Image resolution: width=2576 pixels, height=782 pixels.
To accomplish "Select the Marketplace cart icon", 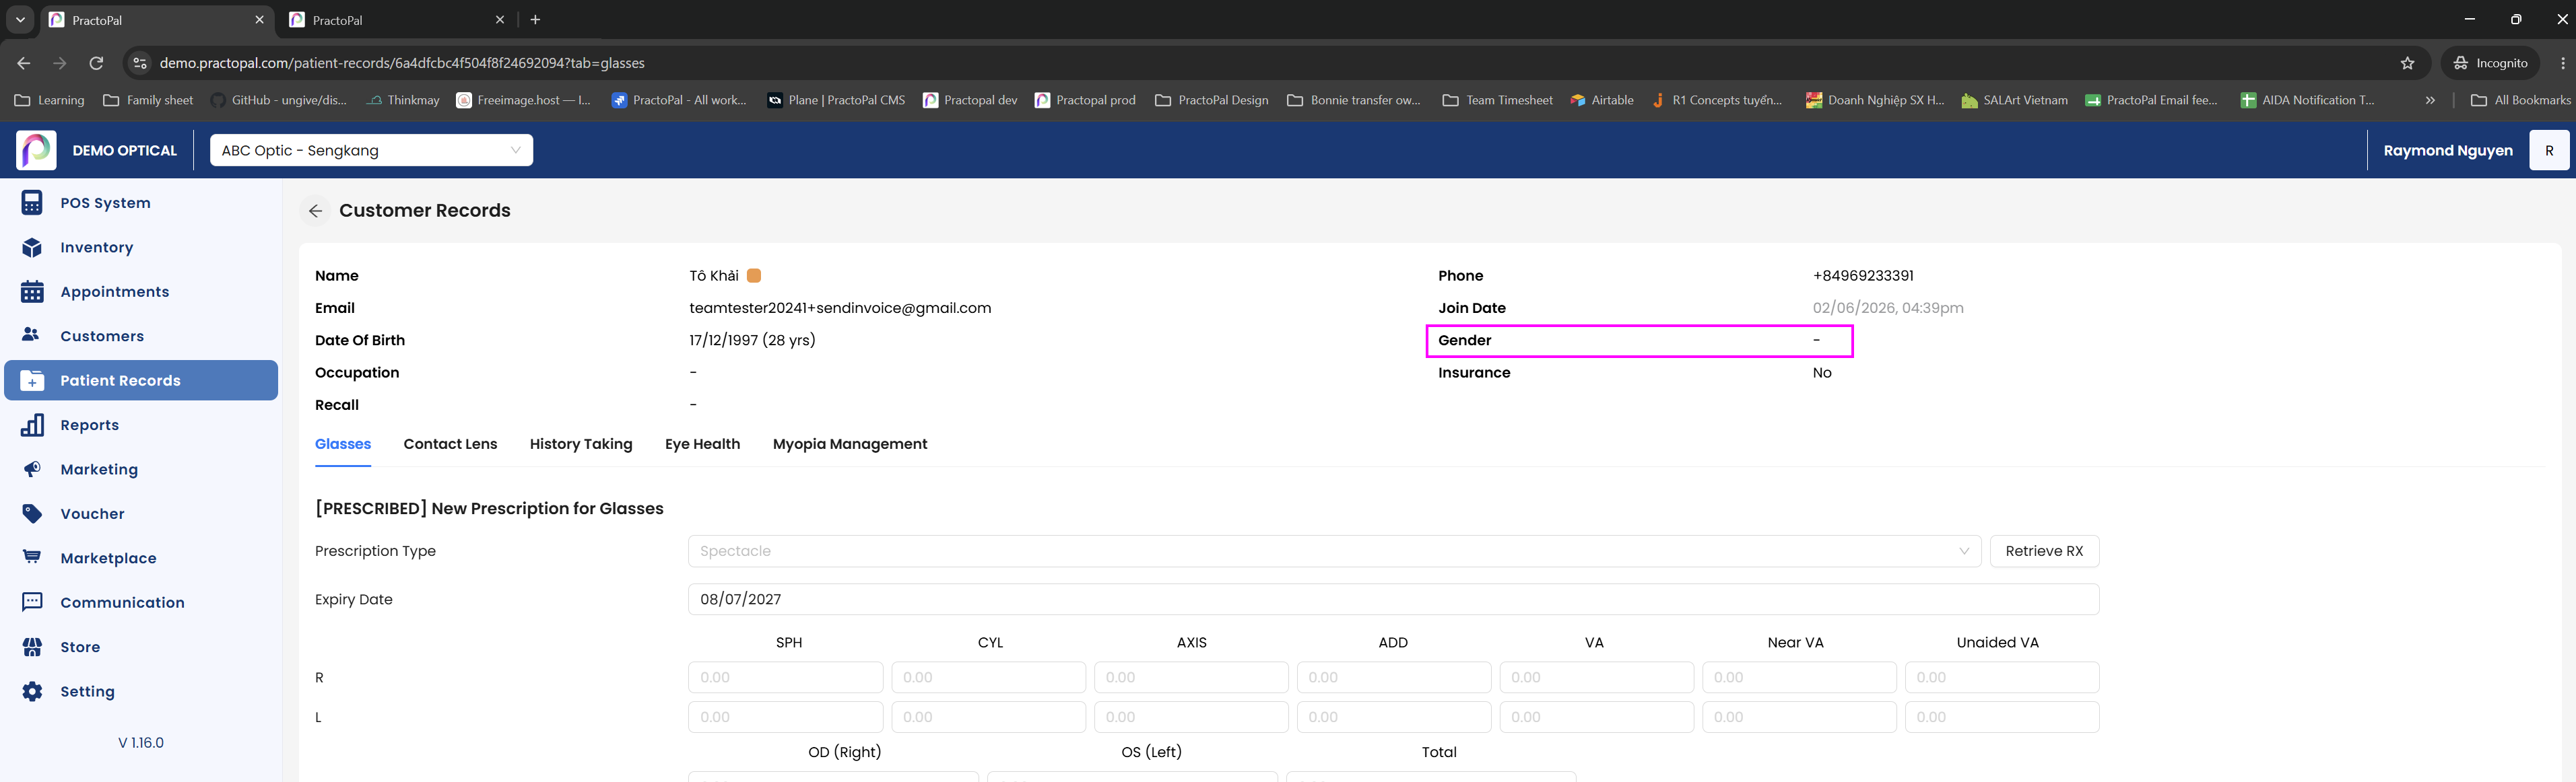I will (32, 557).
